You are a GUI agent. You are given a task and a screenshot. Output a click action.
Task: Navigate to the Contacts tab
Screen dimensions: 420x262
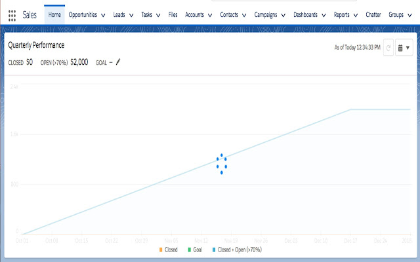229,14
